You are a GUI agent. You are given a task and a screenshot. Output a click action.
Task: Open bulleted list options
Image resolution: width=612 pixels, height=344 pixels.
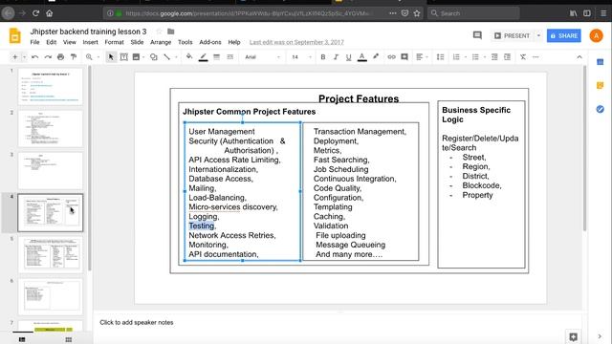tap(475, 57)
